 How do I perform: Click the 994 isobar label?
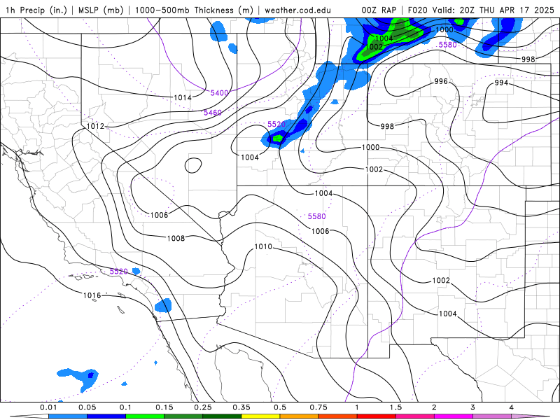(x=501, y=83)
